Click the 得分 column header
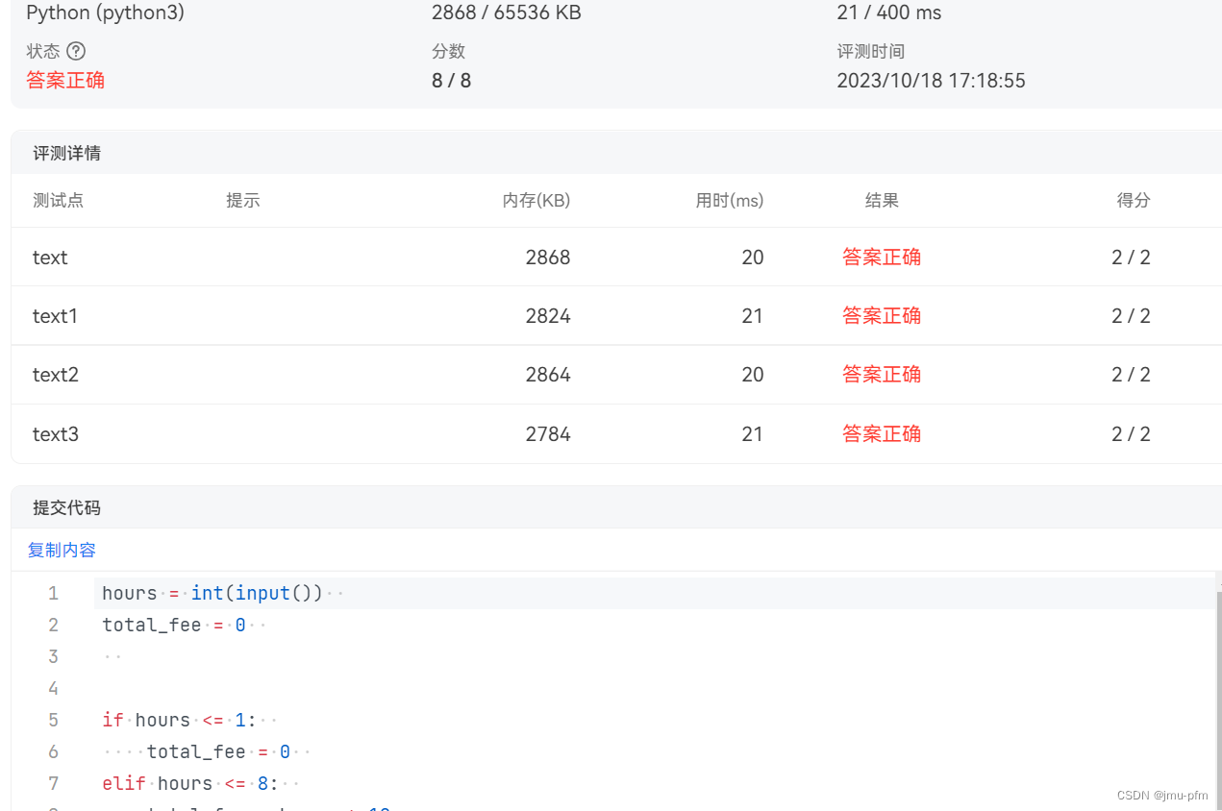The width and height of the screenshot is (1222, 811). coord(1134,200)
